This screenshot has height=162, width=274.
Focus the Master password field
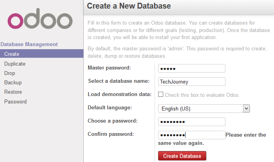[192, 68]
